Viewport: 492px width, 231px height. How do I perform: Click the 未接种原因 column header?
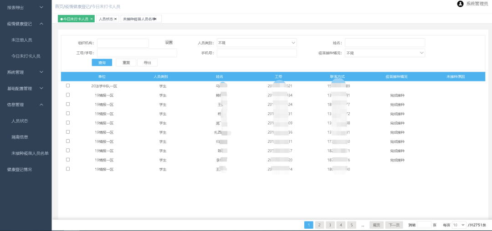pyautogui.click(x=456, y=76)
